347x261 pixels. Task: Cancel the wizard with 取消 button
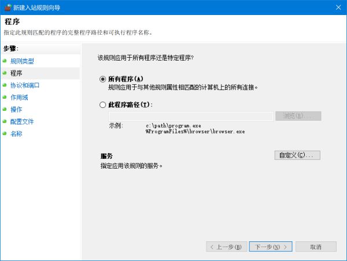(x=316, y=247)
